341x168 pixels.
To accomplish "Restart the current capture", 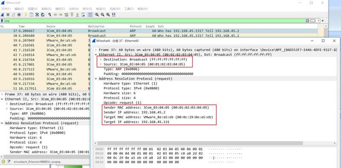I will coord(14,15).
